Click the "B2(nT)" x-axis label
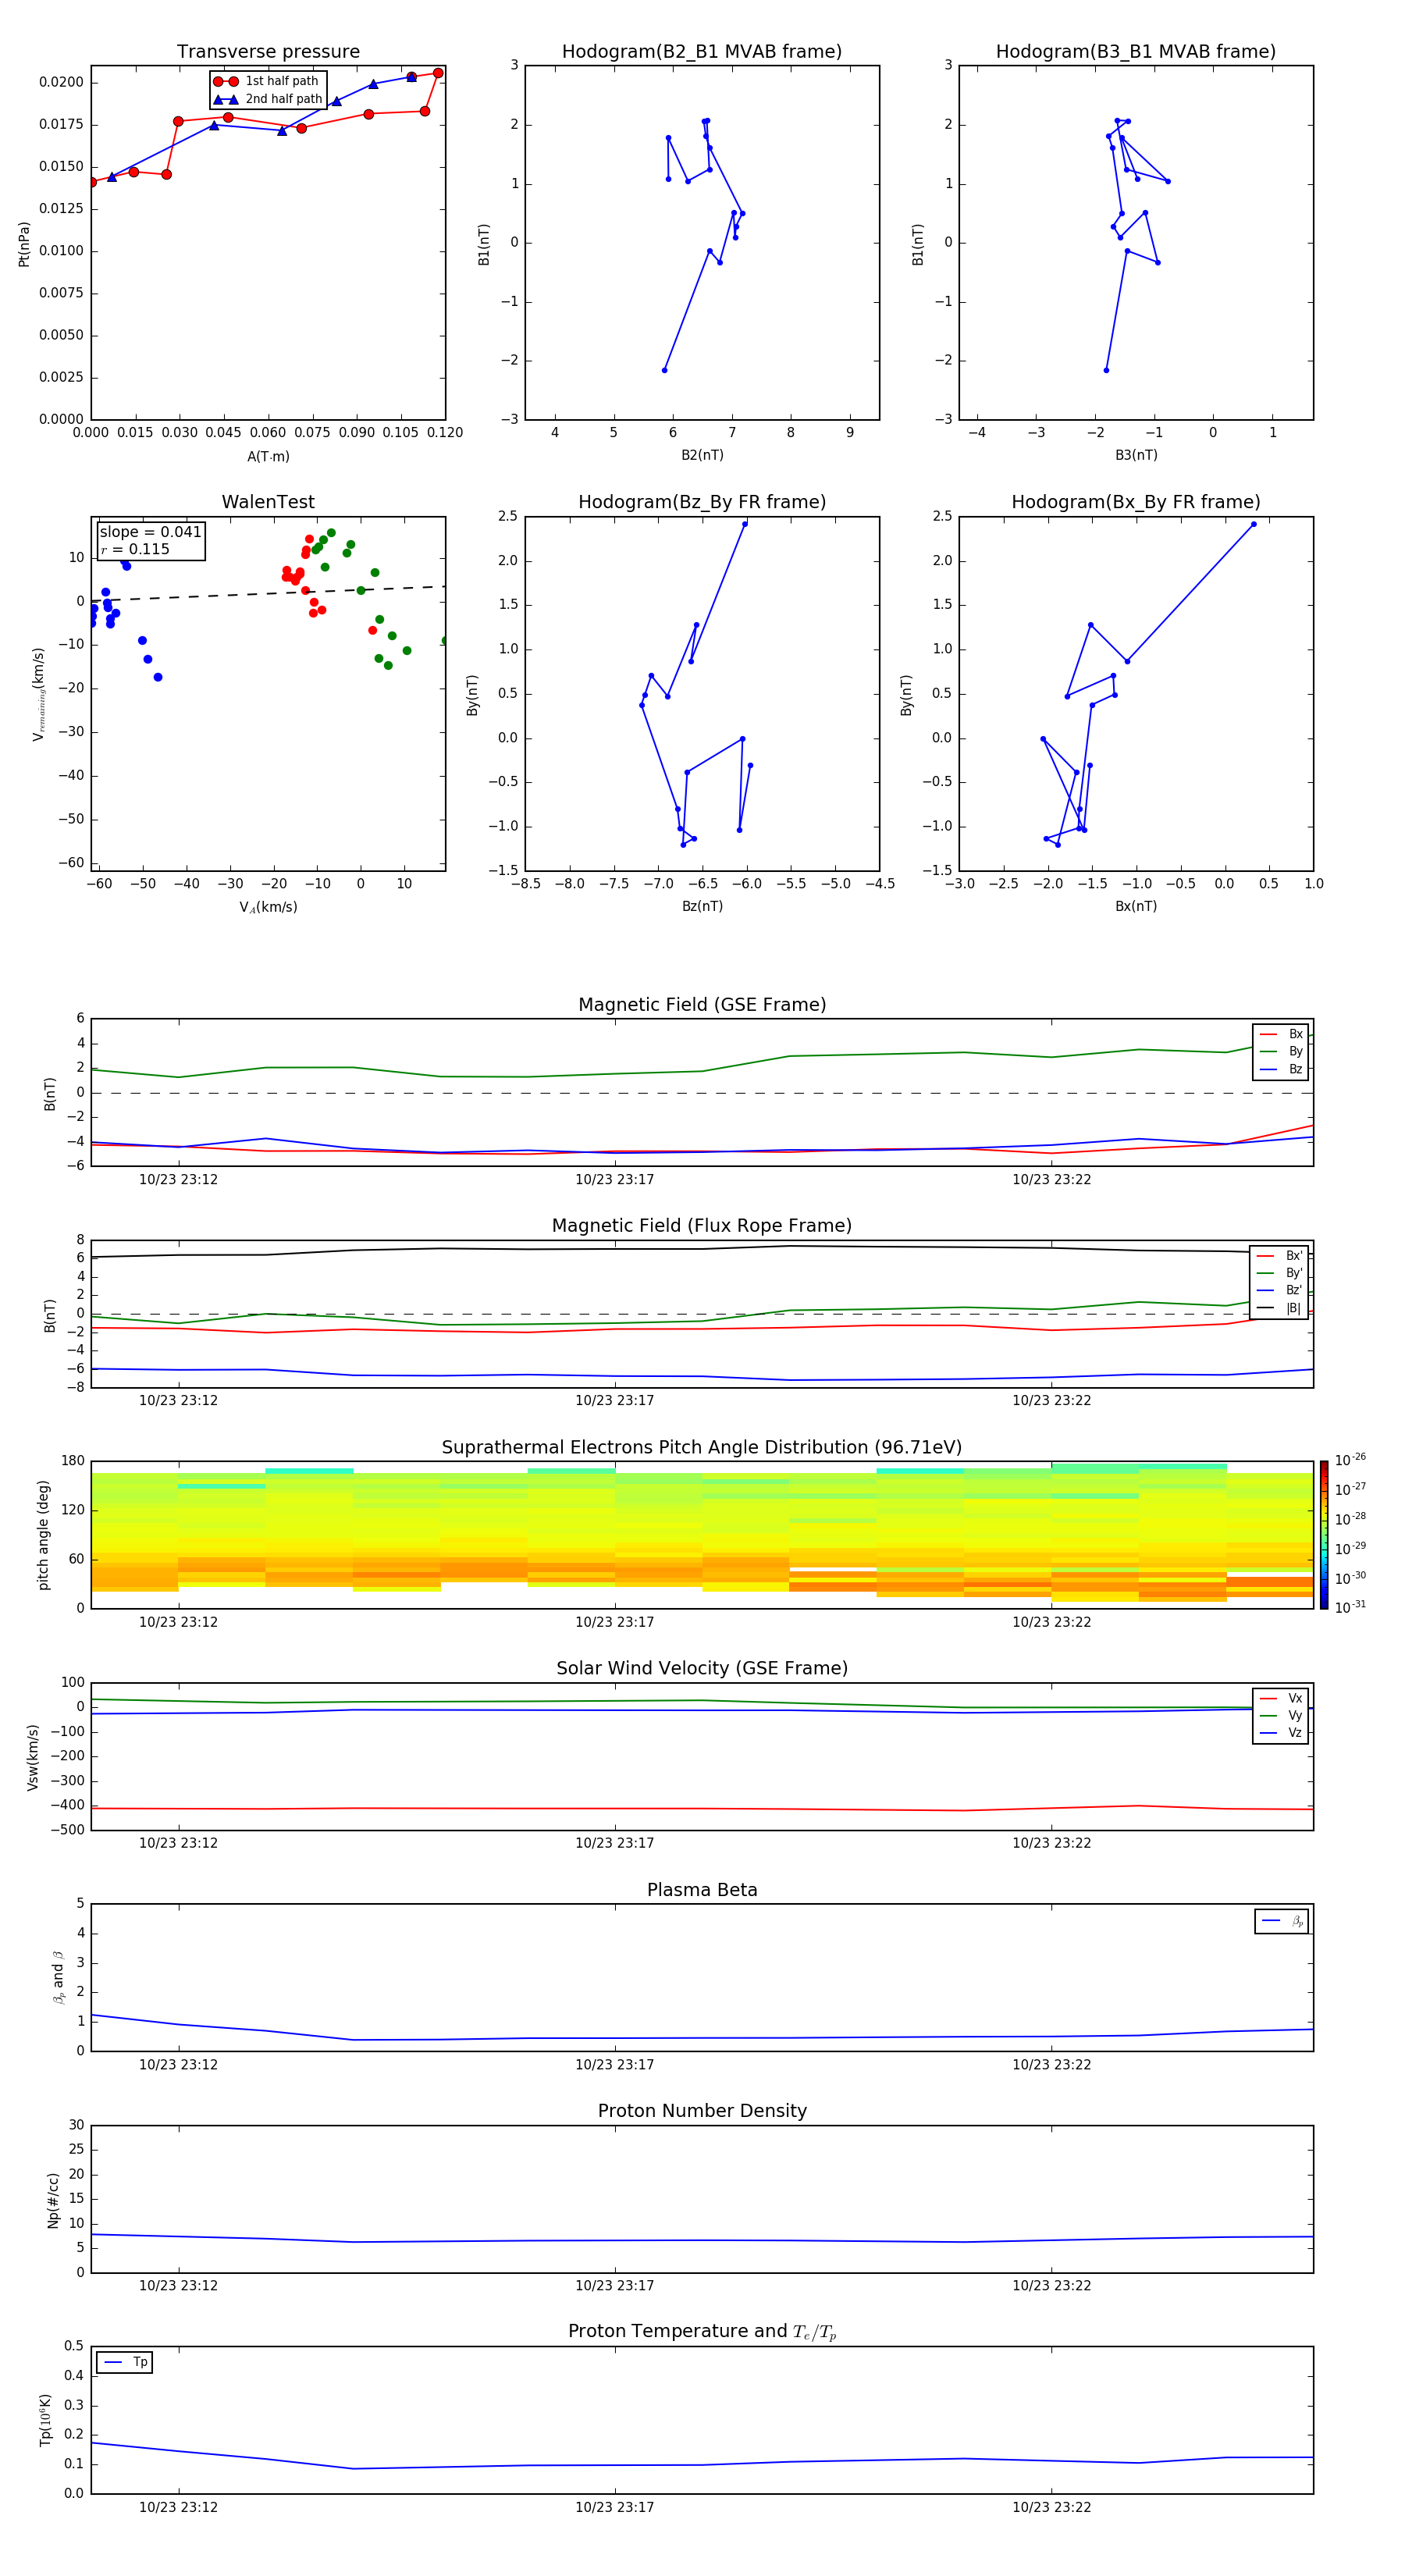 click(x=702, y=455)
